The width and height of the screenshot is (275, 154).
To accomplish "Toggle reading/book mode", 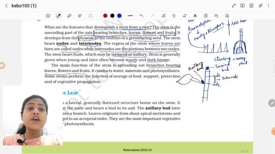I will pyautogui.click(x=242, y=6).
